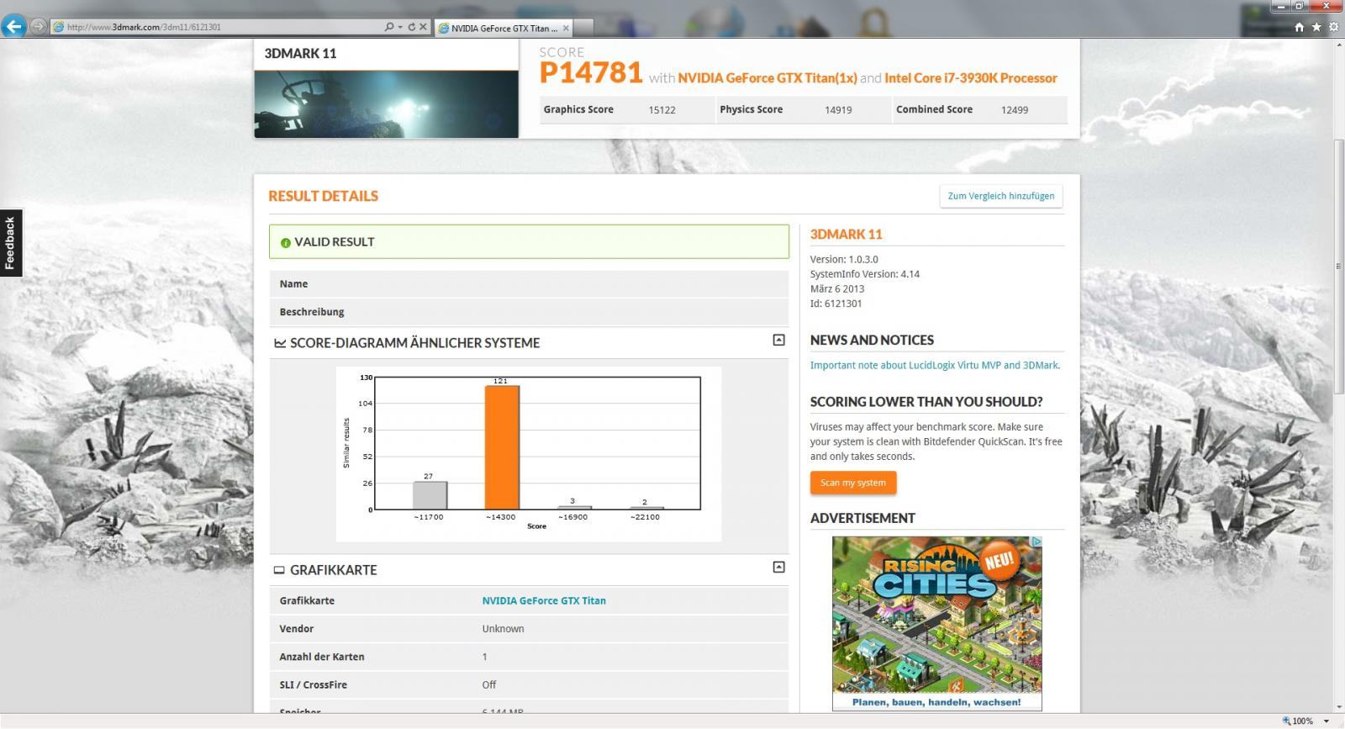Click the AdChoices icon on the advertisement
This screenshot has height=729, width=1345.
point(1036,541)
